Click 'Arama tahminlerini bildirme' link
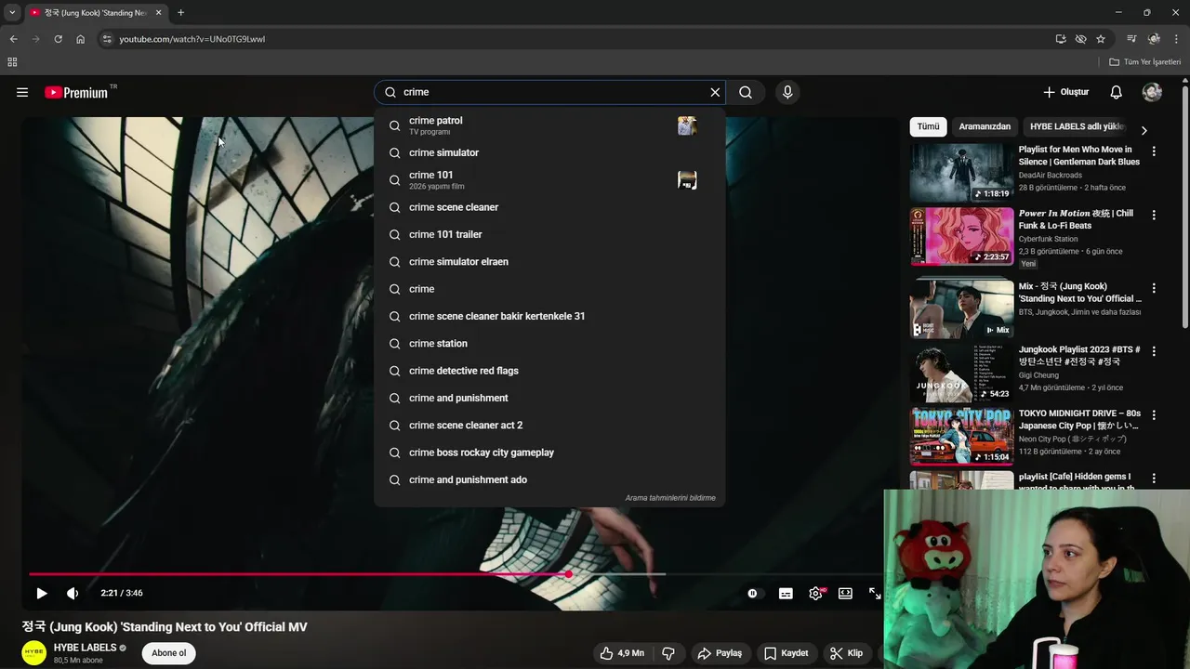The height and width of the screenshot is (669, 1190). point(670,498)
